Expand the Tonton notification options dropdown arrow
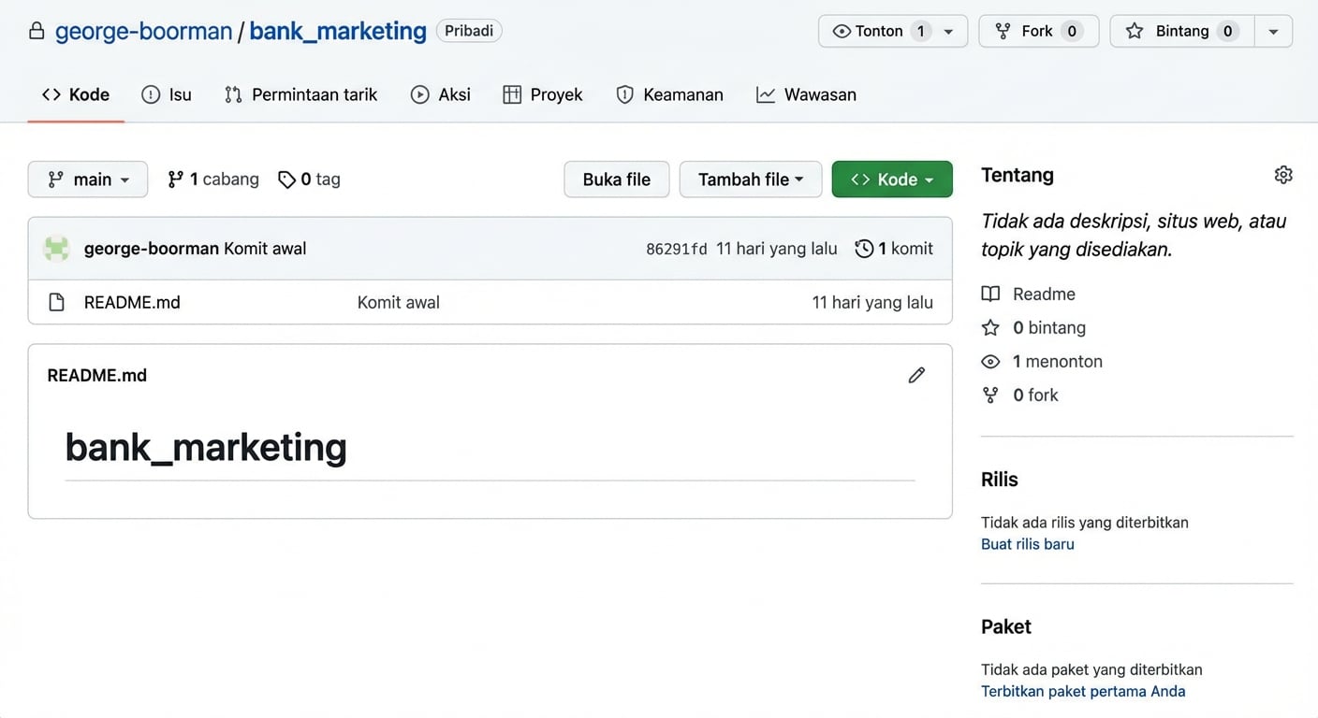The image size is (1318, 718). [x=949, y=31]
